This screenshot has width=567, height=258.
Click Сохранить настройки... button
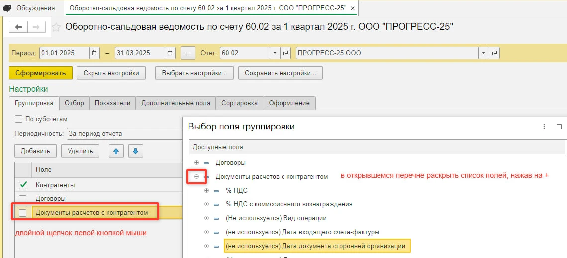click(x=281, y=73)
